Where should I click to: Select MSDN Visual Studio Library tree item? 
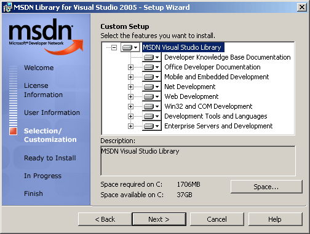coord(183,47)
